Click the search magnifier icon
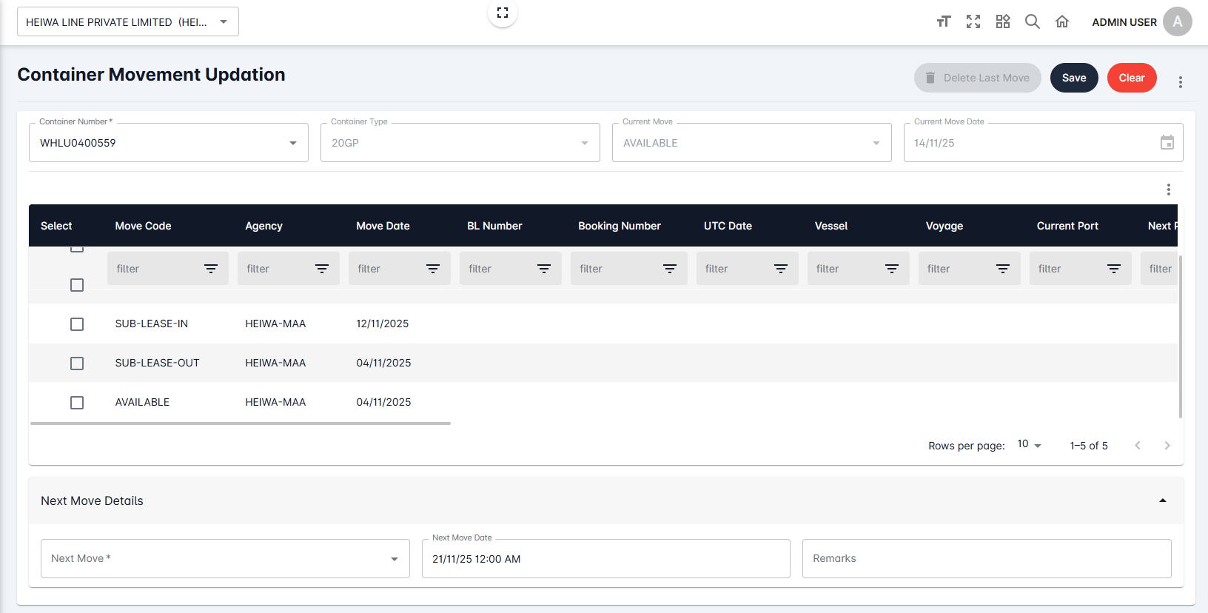This screenshot has width=1208, height=613. tap(1032, 21)
